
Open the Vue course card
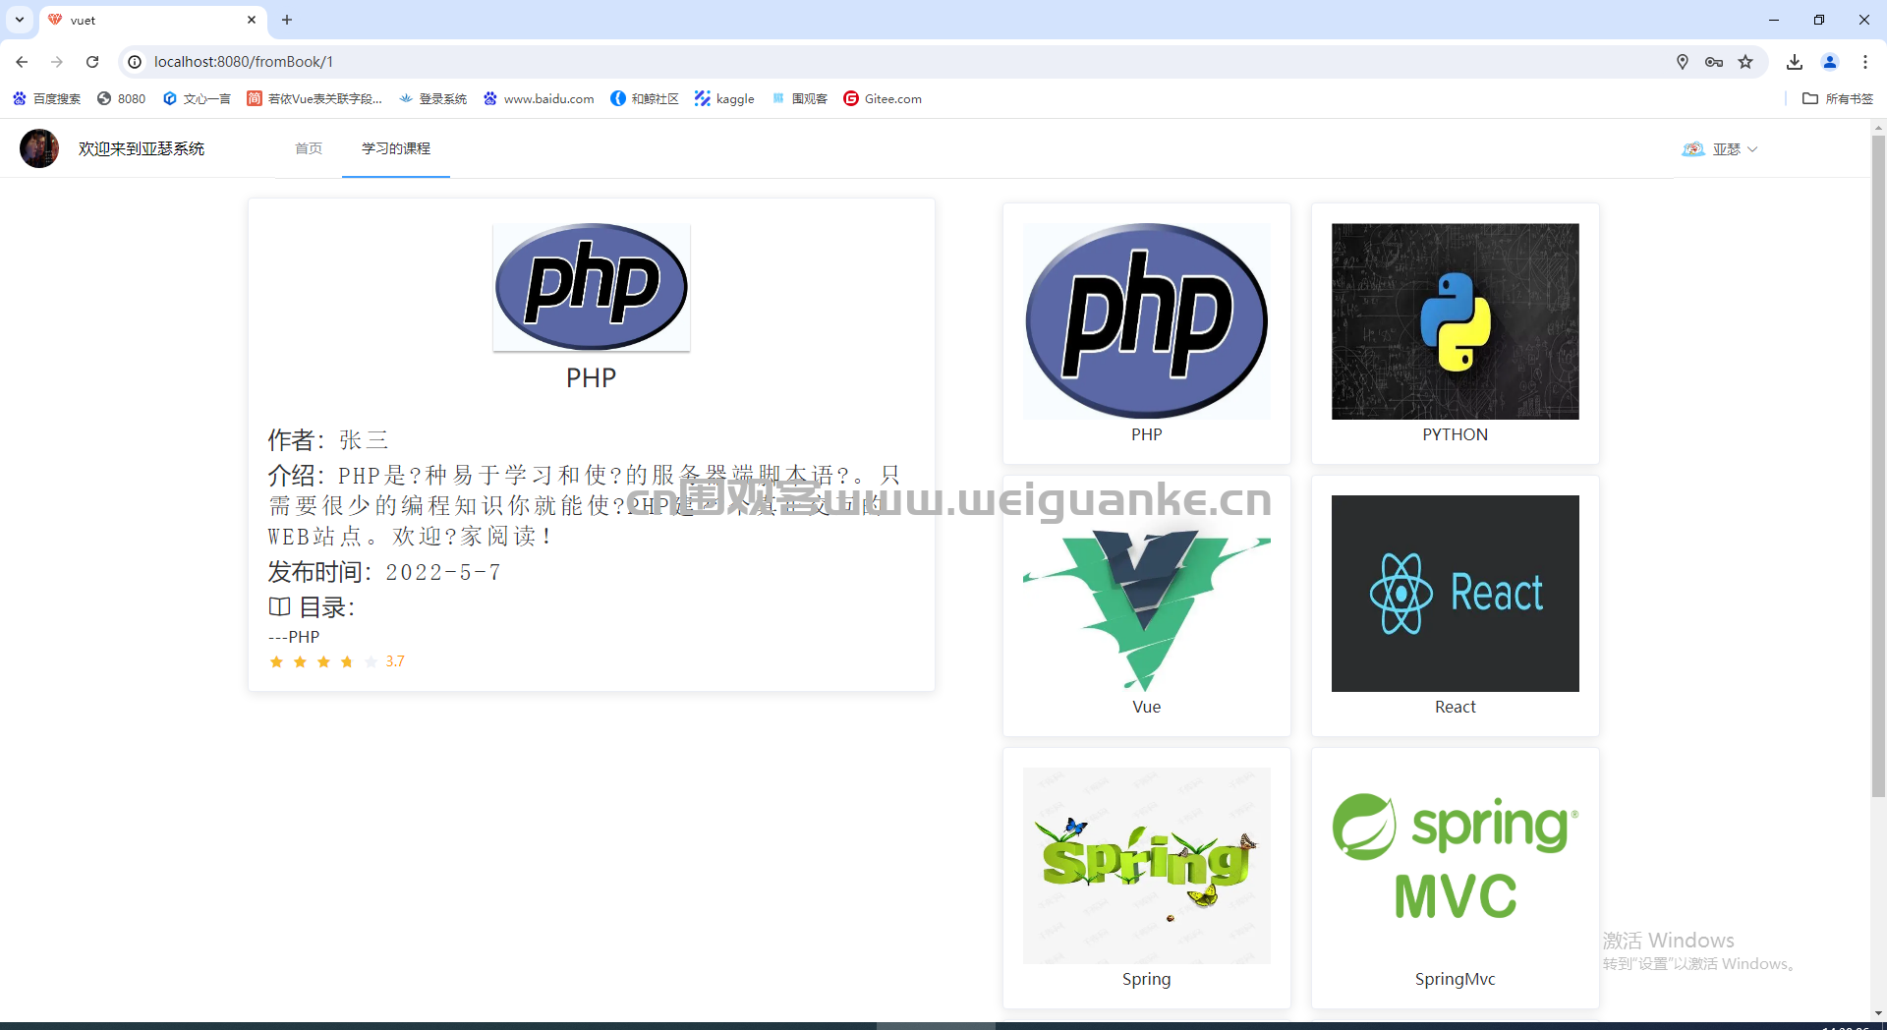[x=1147, y=606]
